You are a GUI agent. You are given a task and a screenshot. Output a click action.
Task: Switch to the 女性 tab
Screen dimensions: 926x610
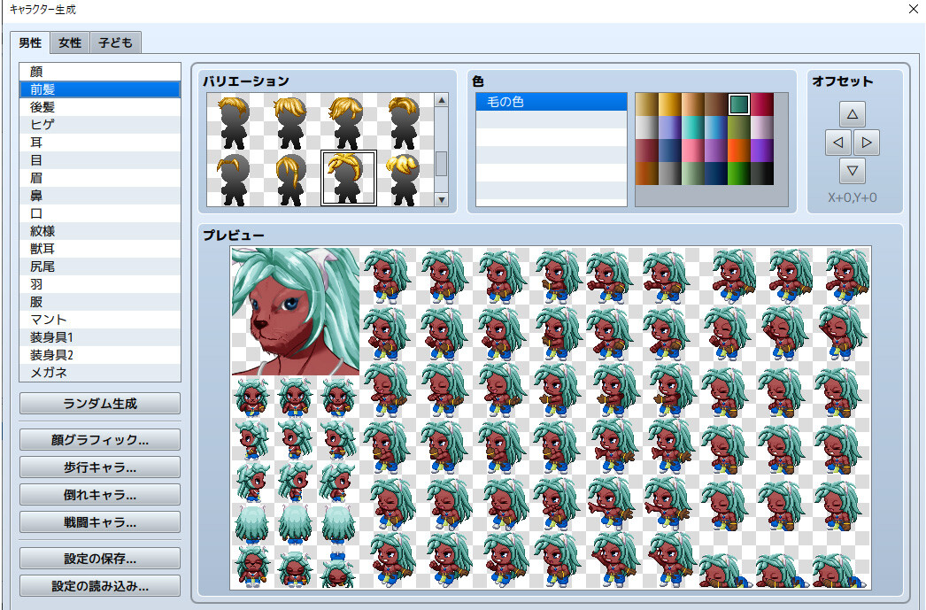coord(69,42)
